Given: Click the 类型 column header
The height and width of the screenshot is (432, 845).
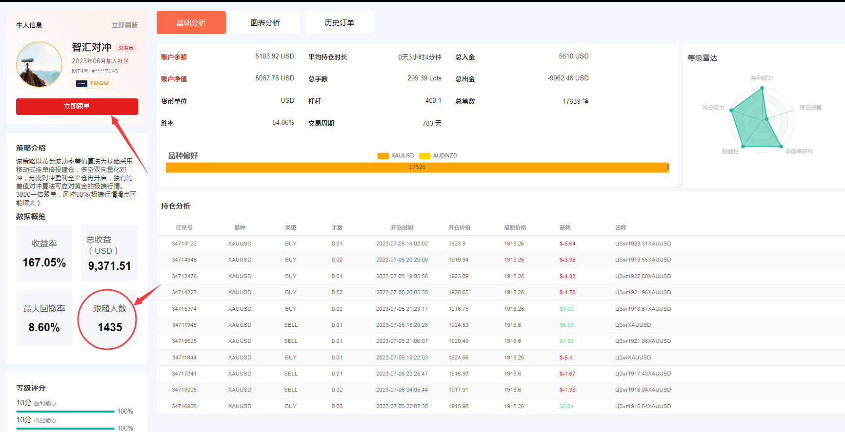Looking at the screenshot, I should tap(291, 227).
